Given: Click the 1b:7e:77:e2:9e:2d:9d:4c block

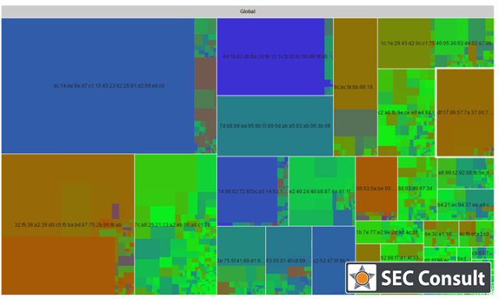Looking at the screenshot, I should pyautogui.click(x=389, y=232).
